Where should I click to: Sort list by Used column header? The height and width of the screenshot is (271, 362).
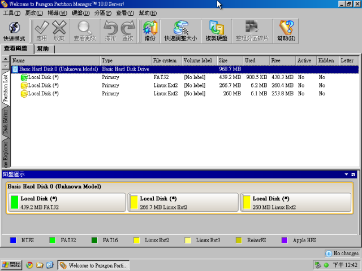(x=256, y=60)
